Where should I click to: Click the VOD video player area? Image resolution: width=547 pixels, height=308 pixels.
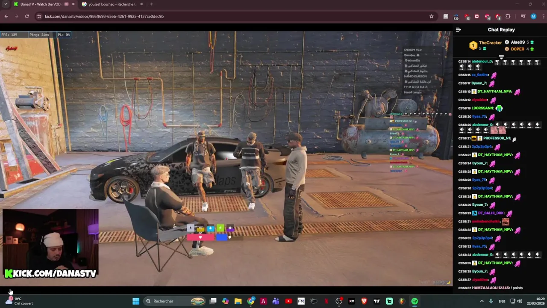click(226, 158)
